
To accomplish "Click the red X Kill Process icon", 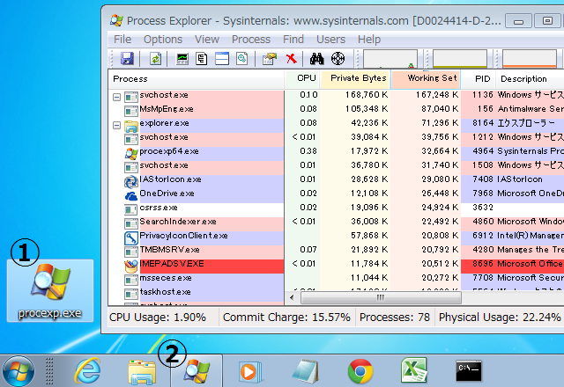I will (292, 59).
